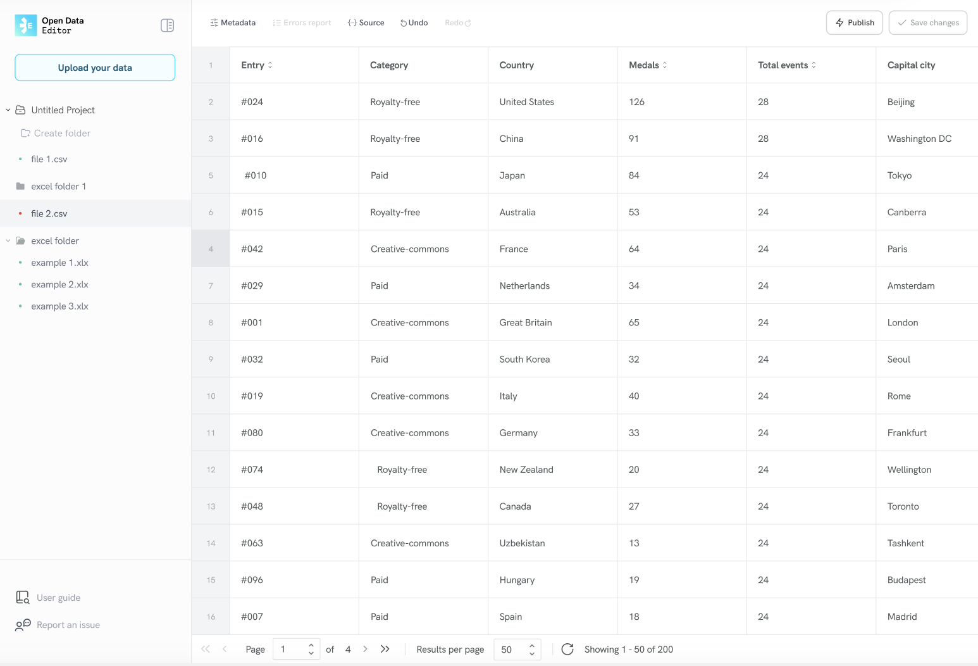Toggle sorting on the Total events column
The image size is (978, 666).
[x=814, y=65]
